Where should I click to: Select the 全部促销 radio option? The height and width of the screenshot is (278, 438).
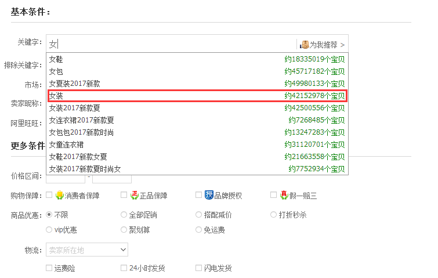124,215
